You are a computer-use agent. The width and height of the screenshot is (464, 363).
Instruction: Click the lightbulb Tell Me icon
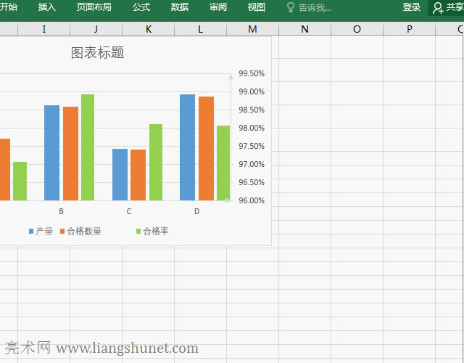[x=291, y=8]
